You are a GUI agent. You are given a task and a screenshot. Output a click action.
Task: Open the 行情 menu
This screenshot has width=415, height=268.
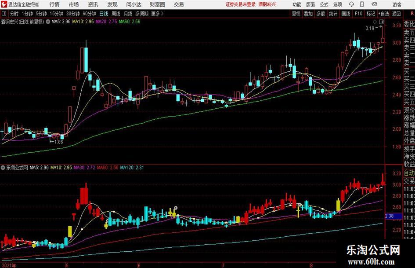(54, 4)
